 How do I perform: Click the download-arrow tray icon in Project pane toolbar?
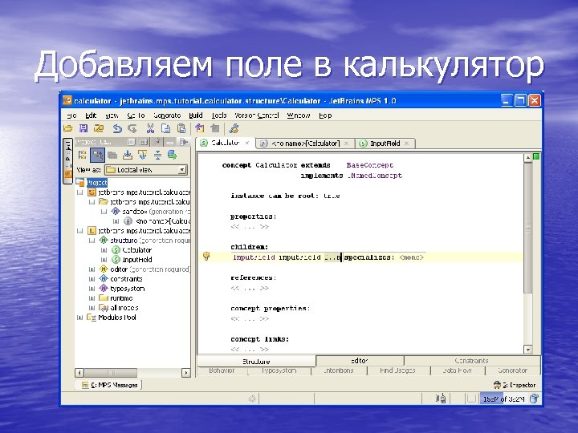pyautogui.click(x=128, y=155)
